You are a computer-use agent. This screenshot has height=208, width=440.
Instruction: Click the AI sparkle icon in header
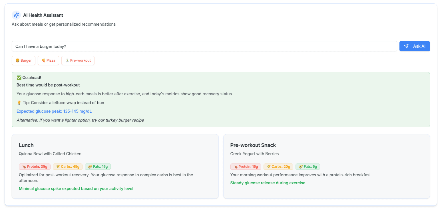[x=16, y=15]
